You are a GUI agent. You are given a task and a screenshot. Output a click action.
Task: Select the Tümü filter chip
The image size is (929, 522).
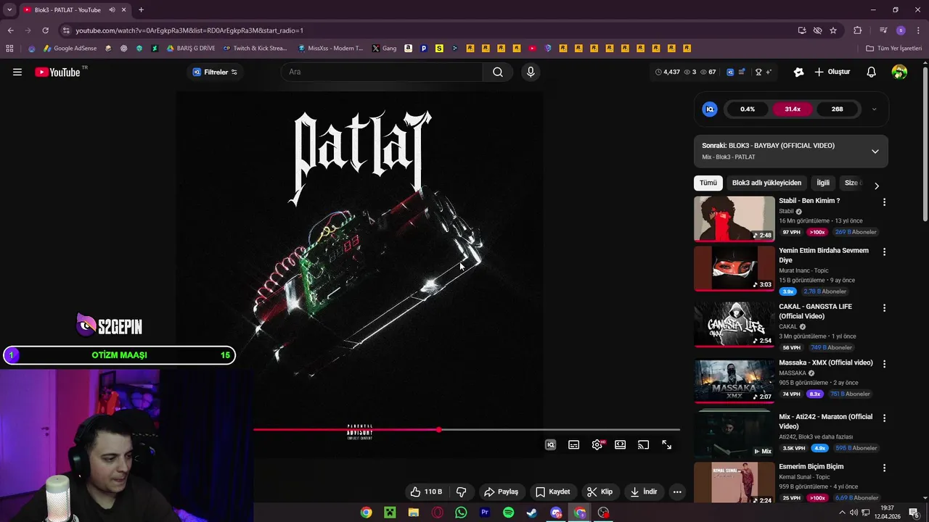(708, 183)
